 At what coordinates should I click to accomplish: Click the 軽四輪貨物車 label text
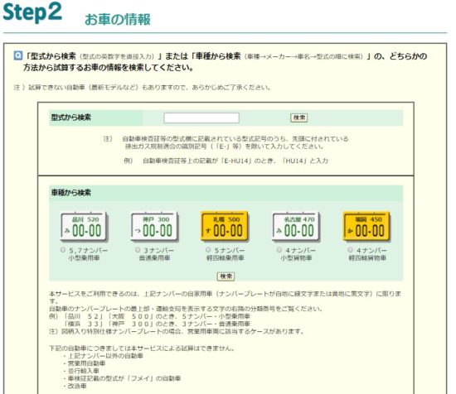pos(367,257)
